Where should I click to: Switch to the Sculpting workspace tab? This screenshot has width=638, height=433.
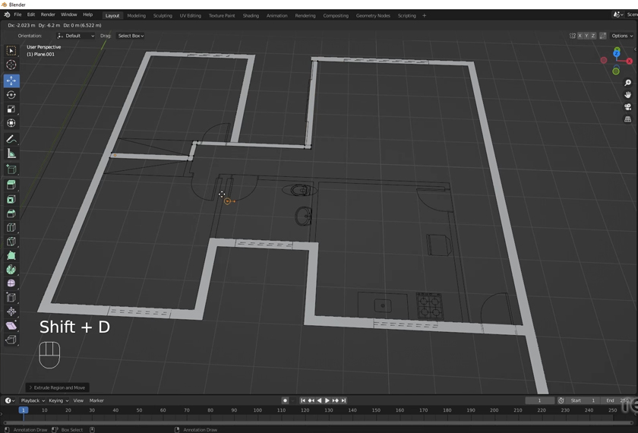163,15
